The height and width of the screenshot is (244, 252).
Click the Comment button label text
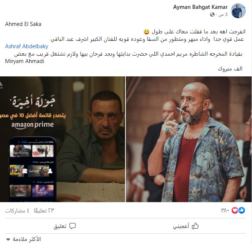click(x=60, y=226)
